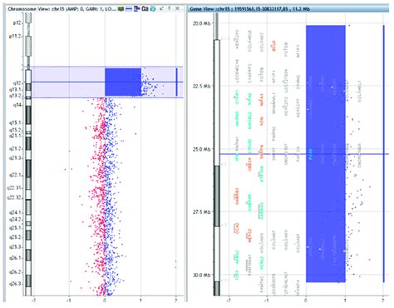Click the green icon in Chromosome View toolbar

pyautogui.click(x=121, y=9)
